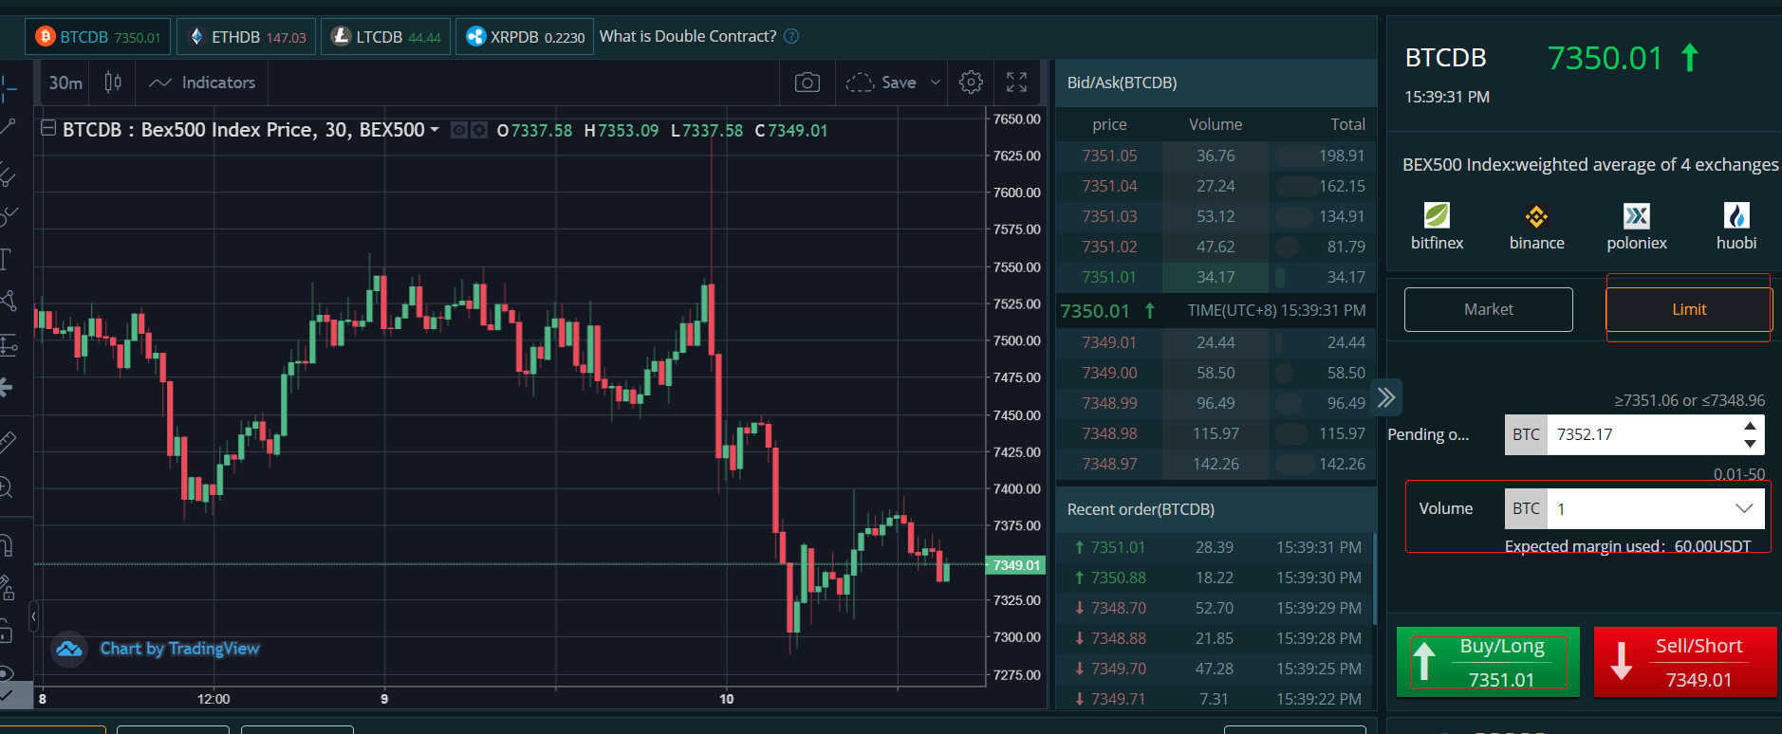
Task: Change chart type with candlestick icon
Action: (x=113, y=83)
